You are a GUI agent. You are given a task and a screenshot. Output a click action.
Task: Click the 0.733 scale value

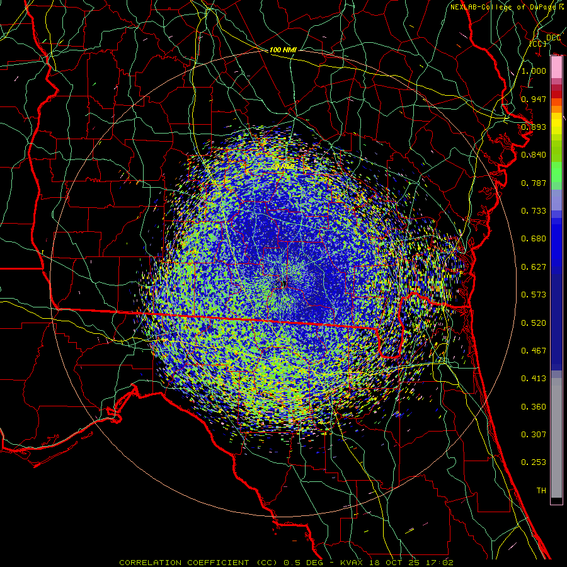534,210
